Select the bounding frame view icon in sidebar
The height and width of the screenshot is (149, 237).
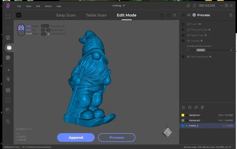8,16
